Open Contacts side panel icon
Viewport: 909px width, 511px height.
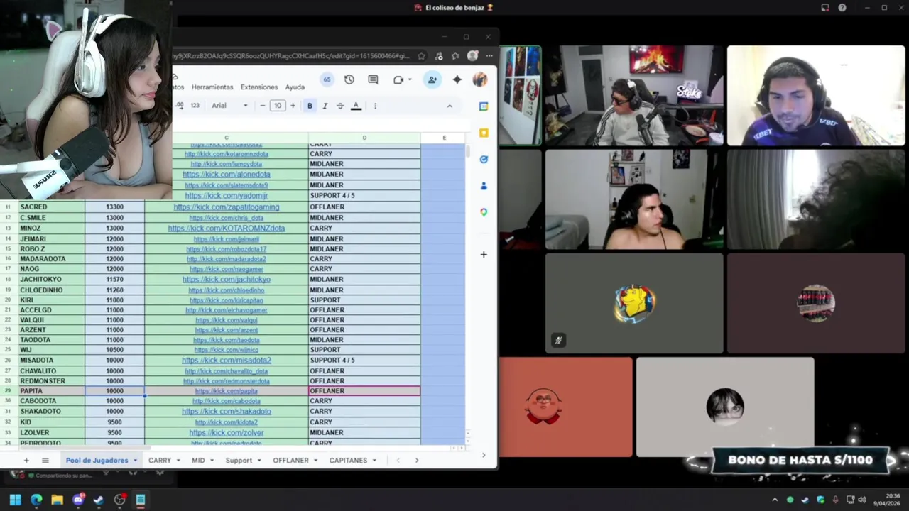coord(484,186)
